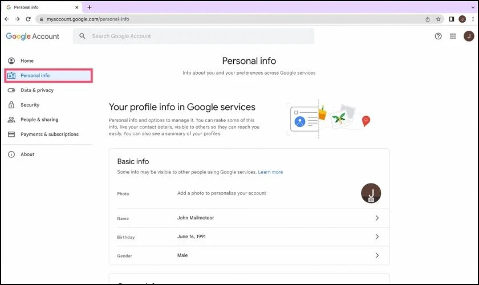Open Payments & subscriptions section
Viewport: 479px width, 285px height.
(50, 134)
